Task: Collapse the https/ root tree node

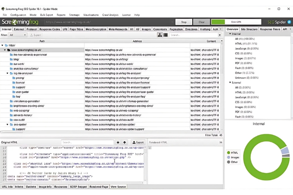Action: pos(2,45)
